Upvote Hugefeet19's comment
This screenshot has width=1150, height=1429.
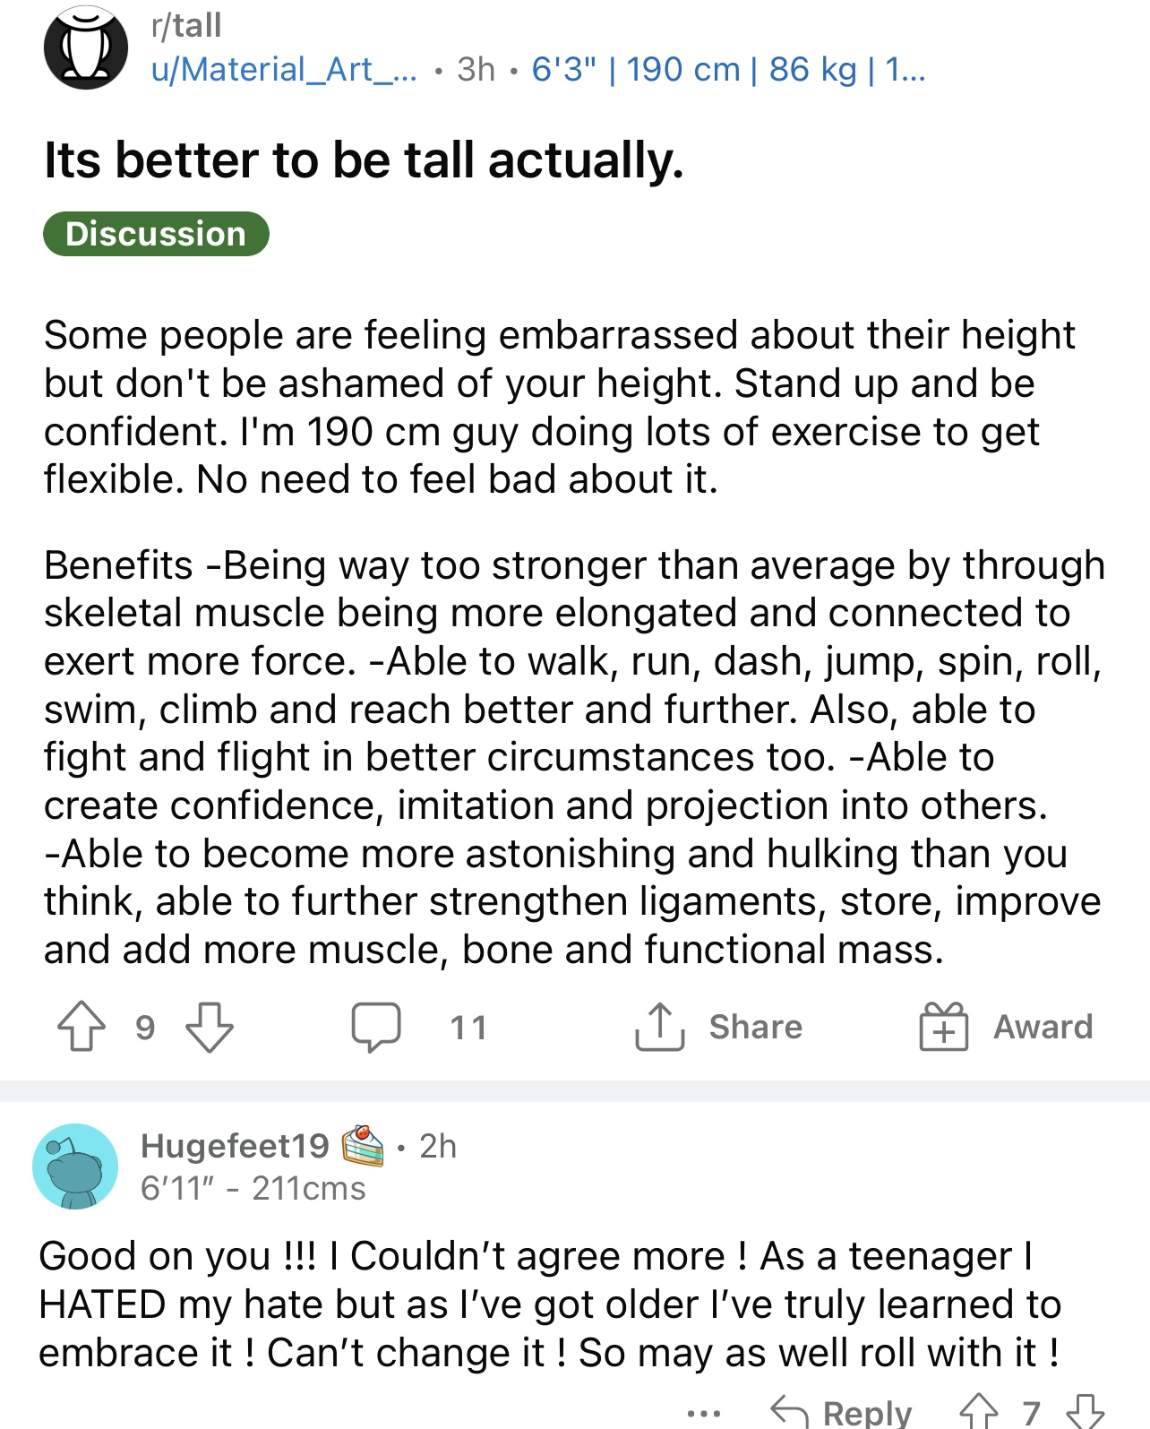click(x=978, y=1412)
